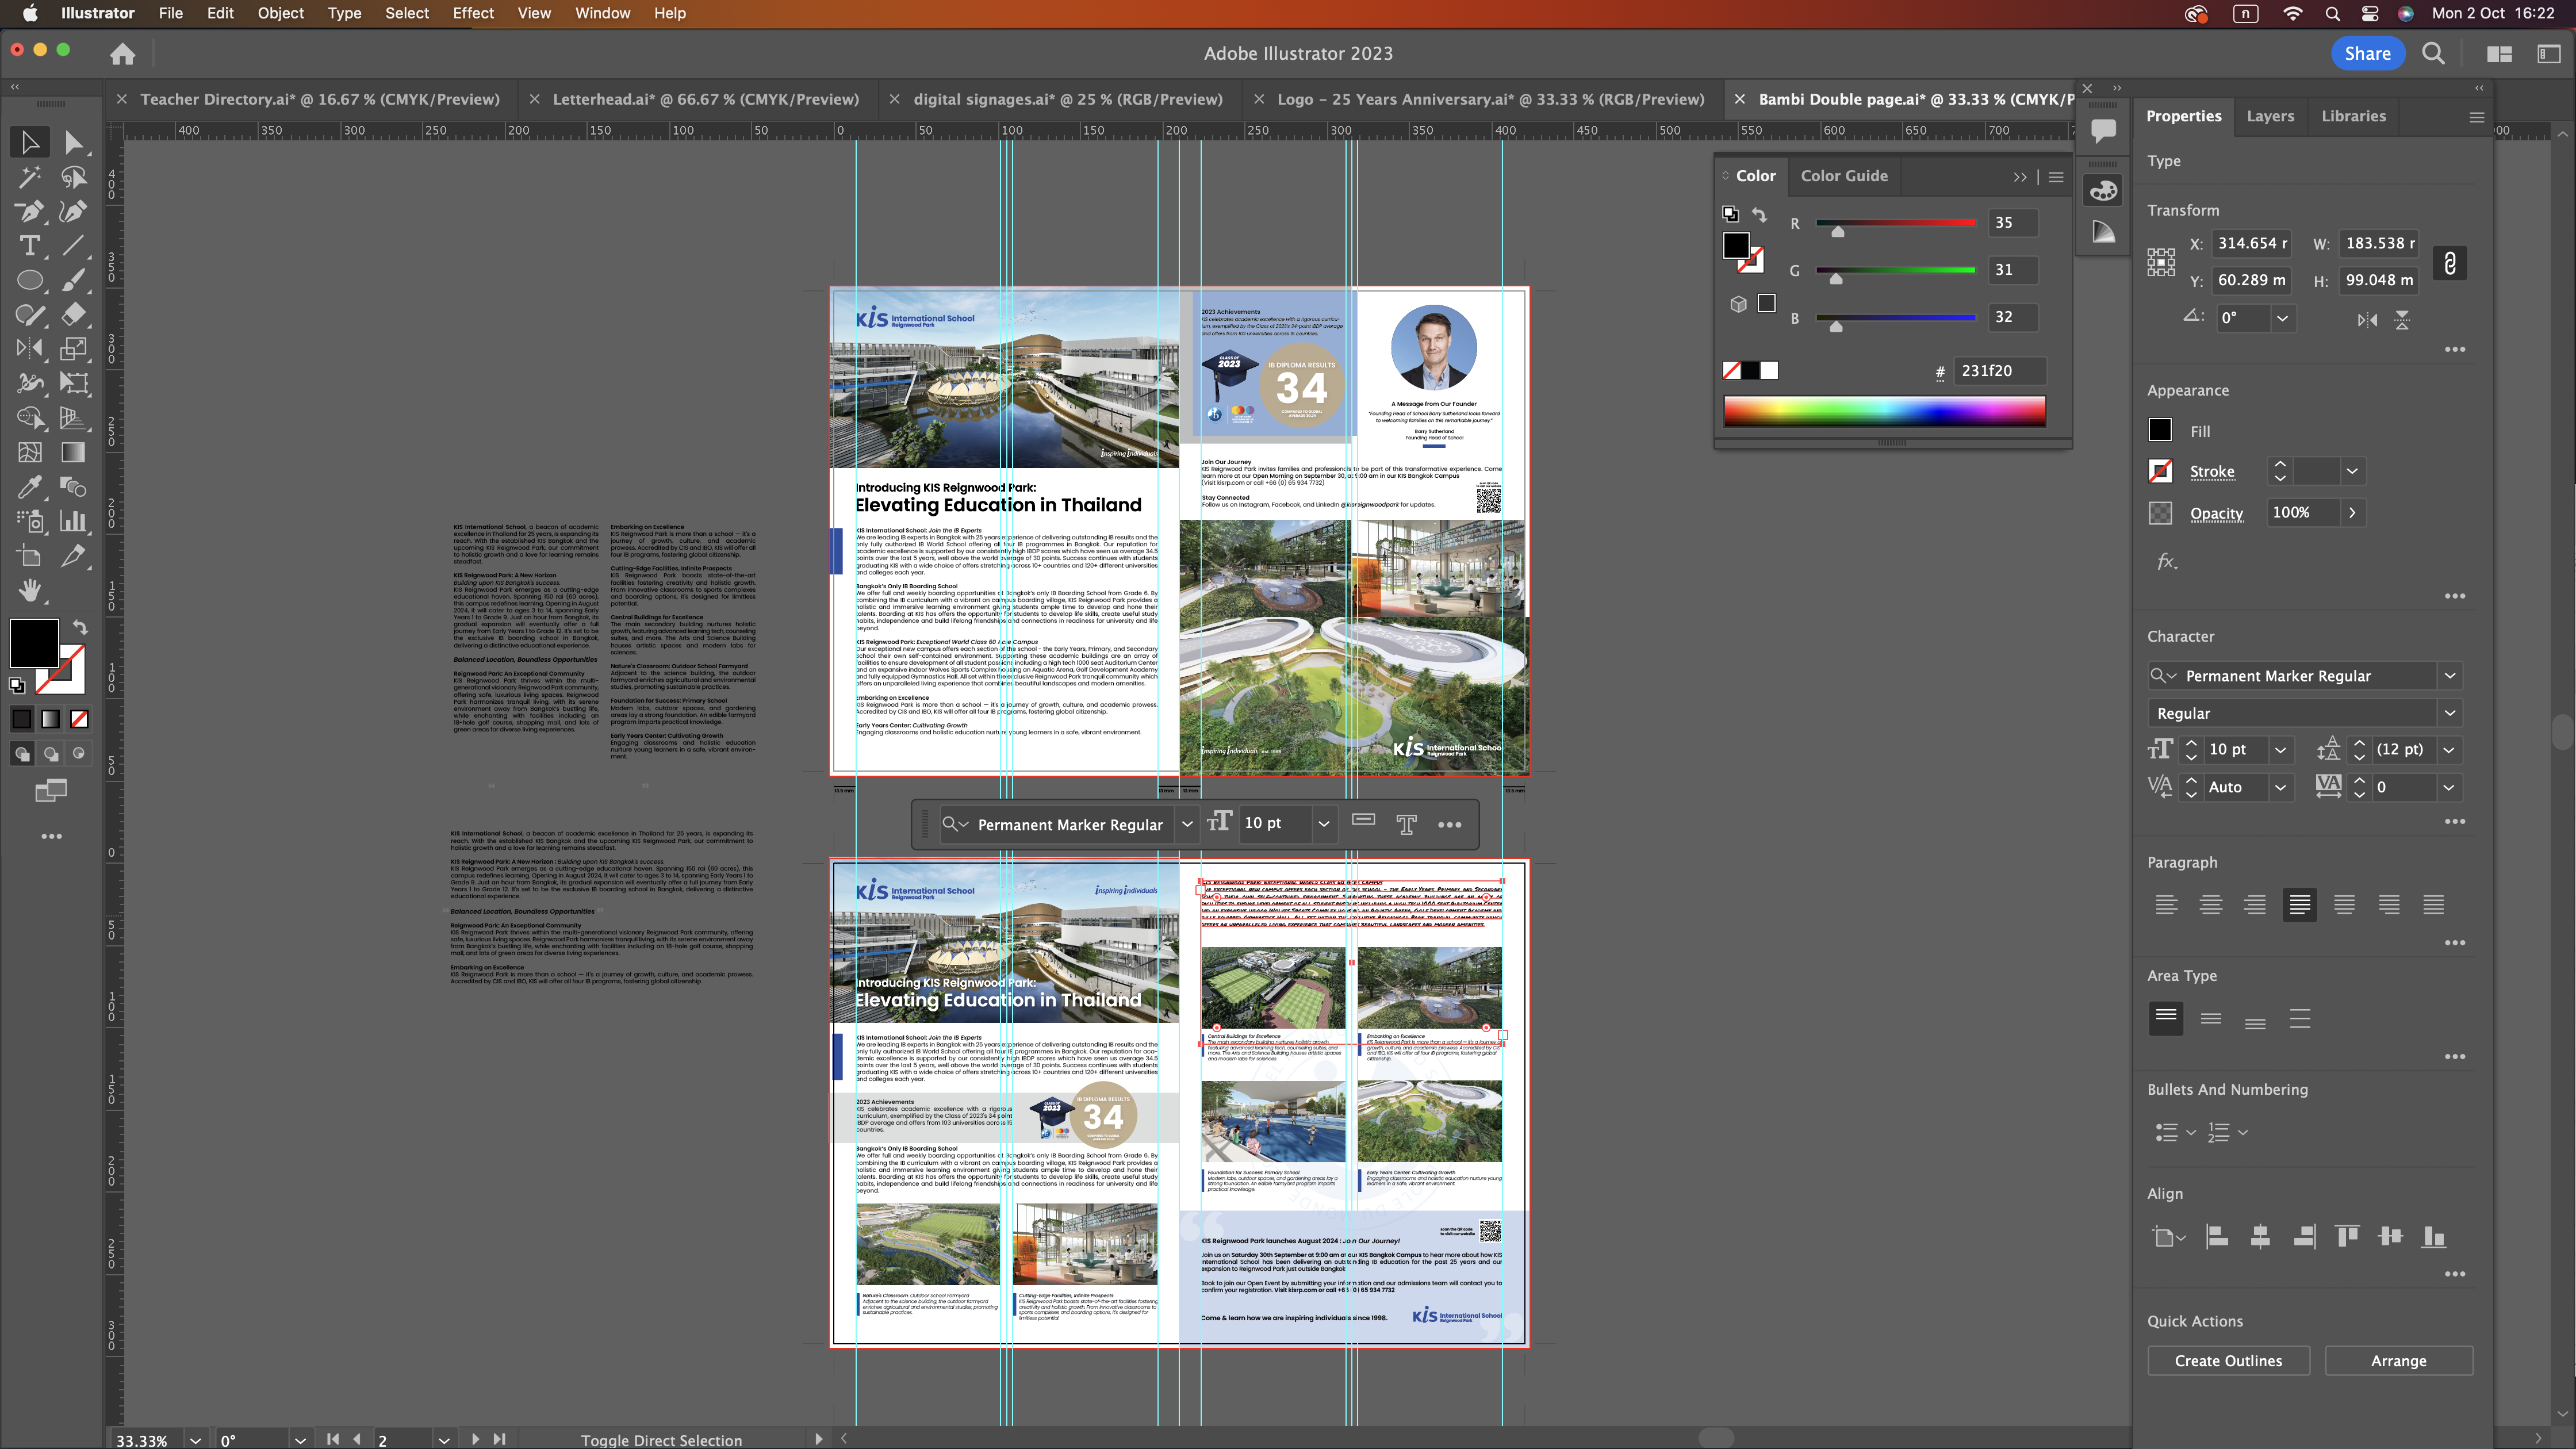Viewport: 2576px width, 1449px height.
Task: Click Create Outlines quick action
Action: (2228, 1361)
